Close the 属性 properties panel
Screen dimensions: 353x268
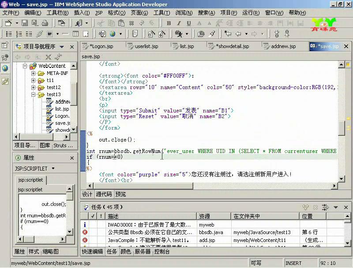click(72, 158)
